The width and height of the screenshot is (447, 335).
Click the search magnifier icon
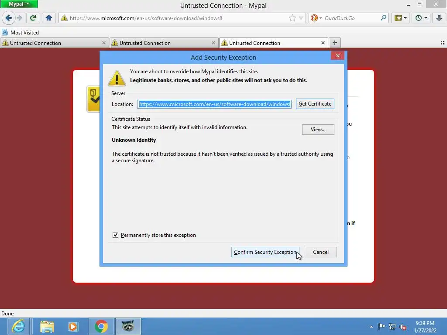[383, 17]
